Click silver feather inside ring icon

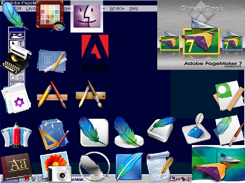pyautogui.click(x=94, y=166)
